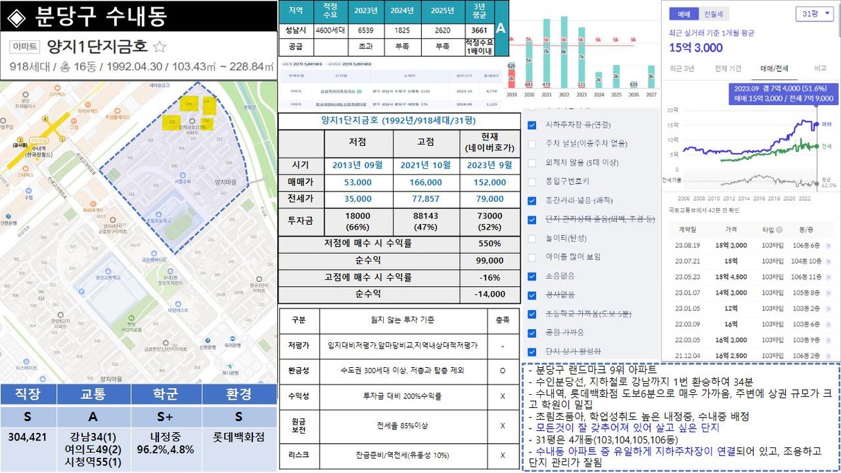Enable the 통입구번호키 checkbox
This screenshot has width=841, height=473.
click(x=532, y=182)
